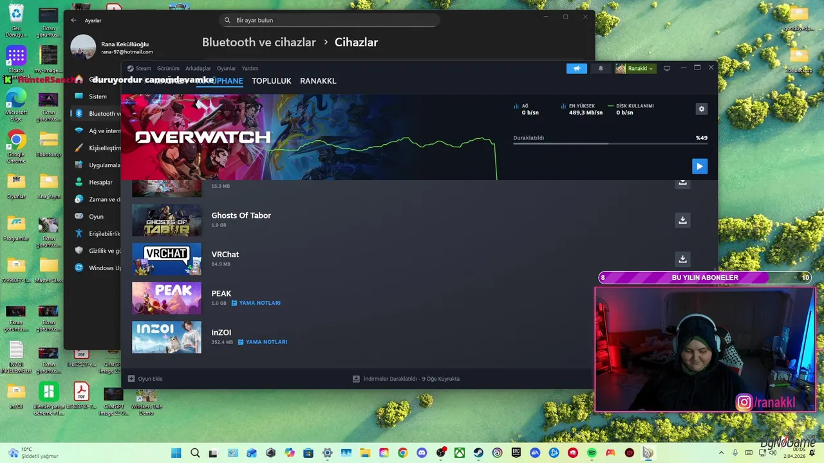Open Oyun in Settings sidebar
Screen dimensions: 824x463
click(x=97, y=217)
